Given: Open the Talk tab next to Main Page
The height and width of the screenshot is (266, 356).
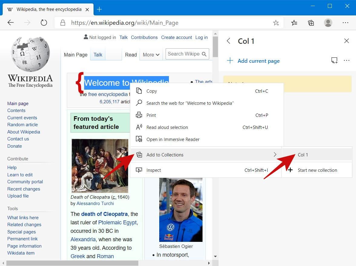Looking at the screenshot, I should pos(98,55).
